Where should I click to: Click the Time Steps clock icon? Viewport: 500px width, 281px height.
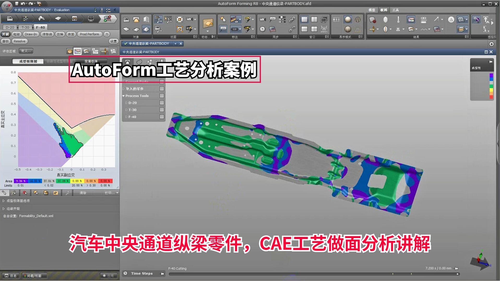(125, 273)
